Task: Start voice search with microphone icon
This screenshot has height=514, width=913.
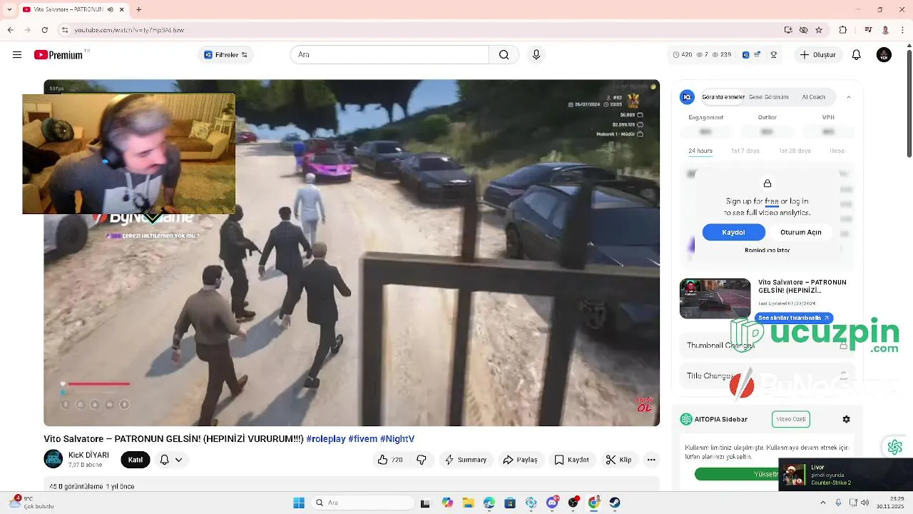Action: point(536,55)
